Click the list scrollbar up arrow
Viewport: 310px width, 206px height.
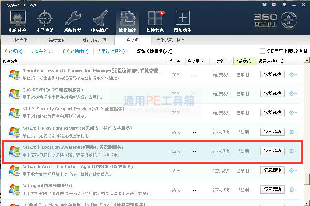[307, 60]
